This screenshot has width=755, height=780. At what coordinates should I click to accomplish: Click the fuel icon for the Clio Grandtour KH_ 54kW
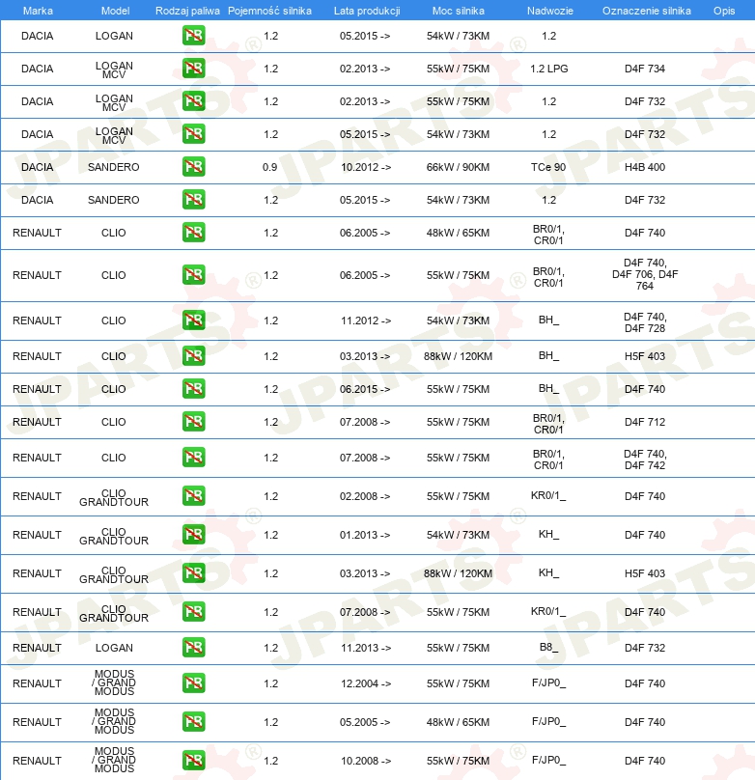[x=193, y=535]
